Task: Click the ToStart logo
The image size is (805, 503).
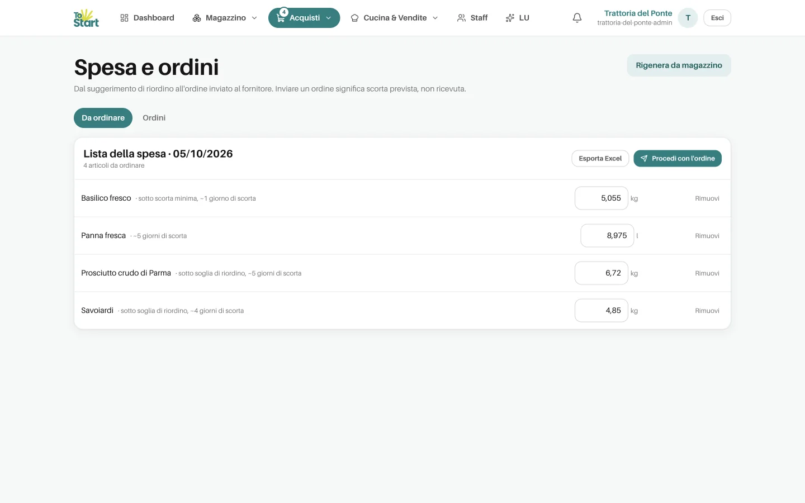Action: pos(86,18)
